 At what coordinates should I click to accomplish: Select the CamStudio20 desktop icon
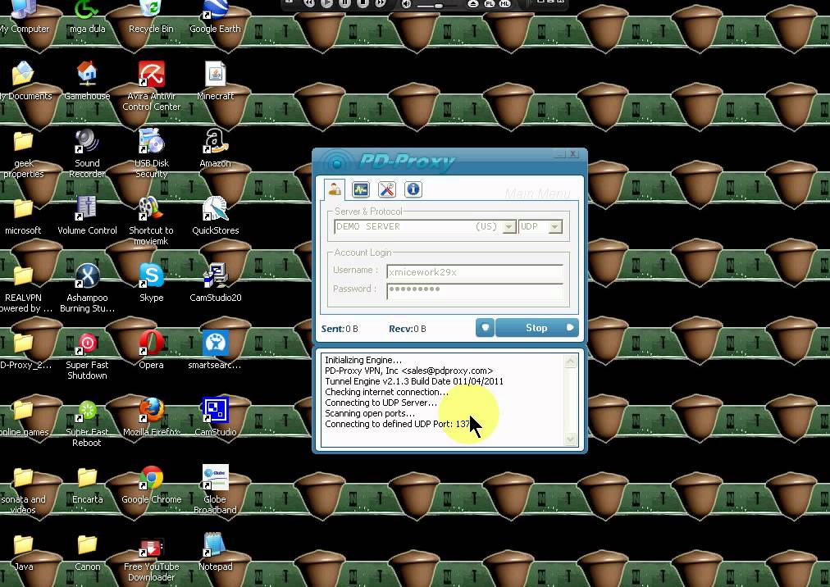[215, 283]
